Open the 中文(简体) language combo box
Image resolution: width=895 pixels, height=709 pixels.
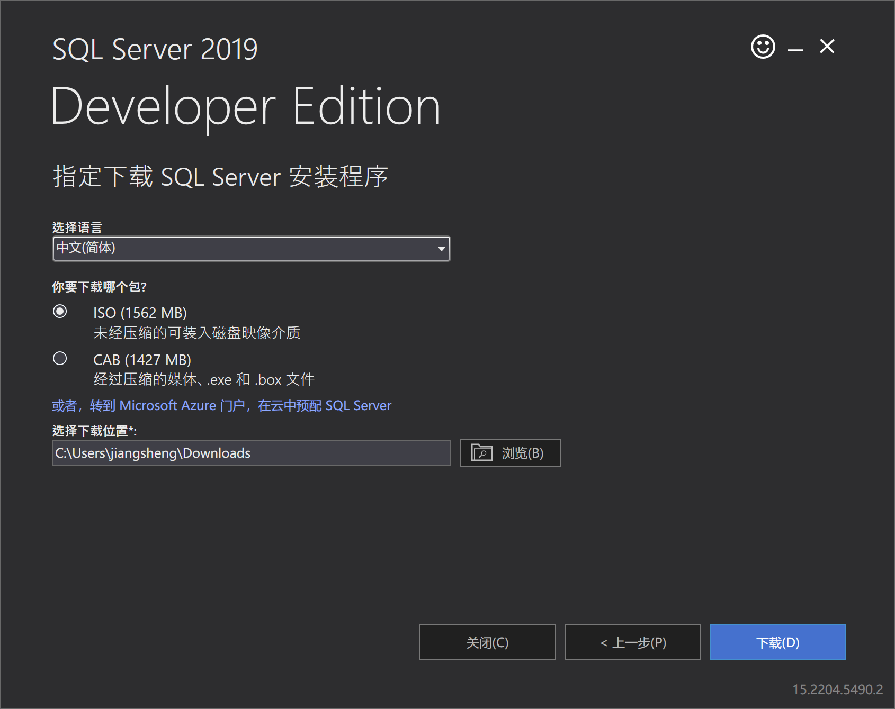[244, 248]
